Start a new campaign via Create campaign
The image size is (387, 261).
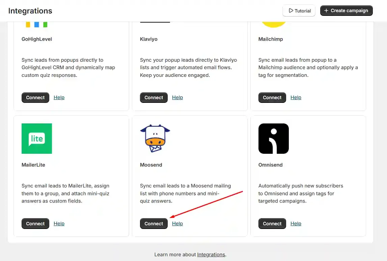[x=346, y=10]
